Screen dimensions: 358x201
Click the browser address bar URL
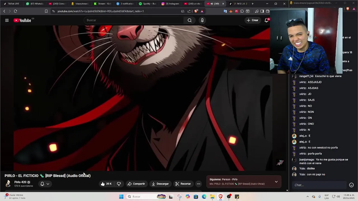(100, 11)
